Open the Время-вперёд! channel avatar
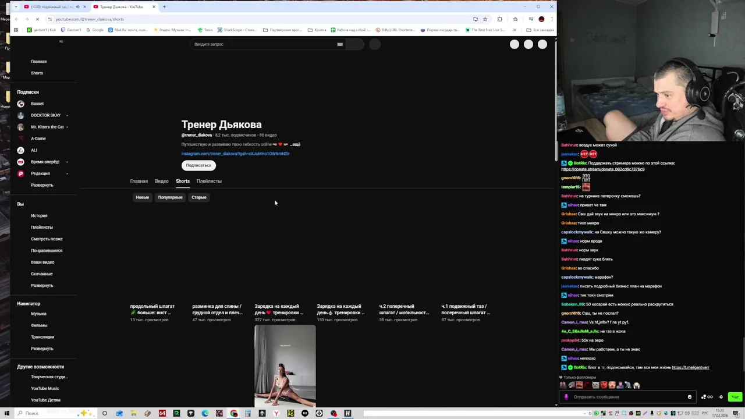Image resolution: width=745 pixels, height=419 pixels. (x=21, y=162)
